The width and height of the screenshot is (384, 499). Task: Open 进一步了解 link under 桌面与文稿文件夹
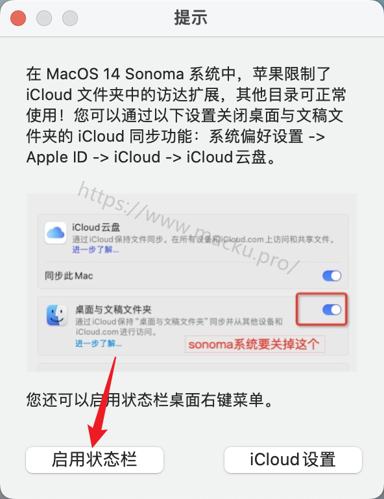(99, 343)
